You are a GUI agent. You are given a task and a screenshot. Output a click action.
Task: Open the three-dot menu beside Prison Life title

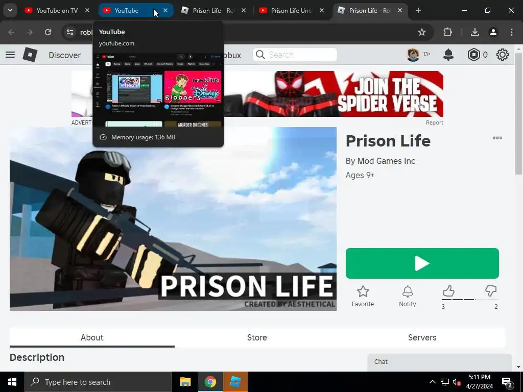pos(497,138)
